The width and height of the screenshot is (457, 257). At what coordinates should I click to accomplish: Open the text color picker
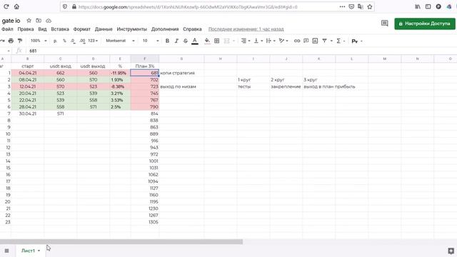(195, 41)
